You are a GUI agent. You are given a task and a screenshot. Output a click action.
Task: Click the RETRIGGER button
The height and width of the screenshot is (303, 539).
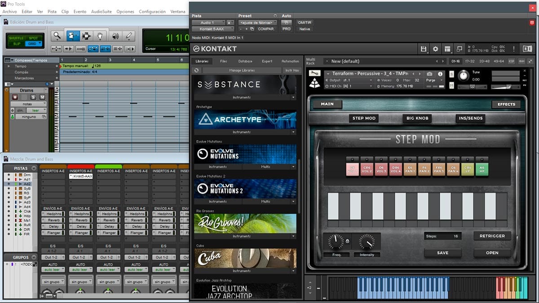(x=492, y=236)
